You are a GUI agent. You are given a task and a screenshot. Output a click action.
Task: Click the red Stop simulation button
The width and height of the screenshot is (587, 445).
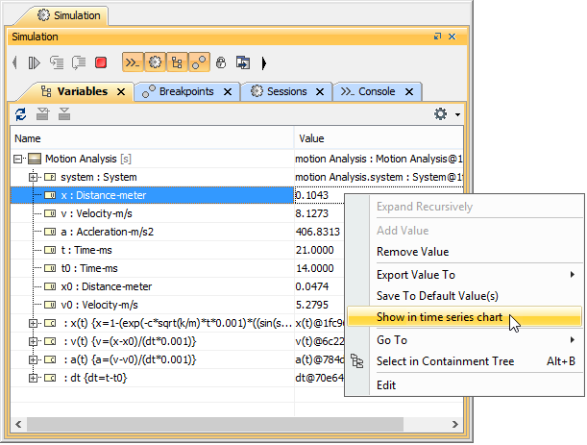tap(101, 62)
